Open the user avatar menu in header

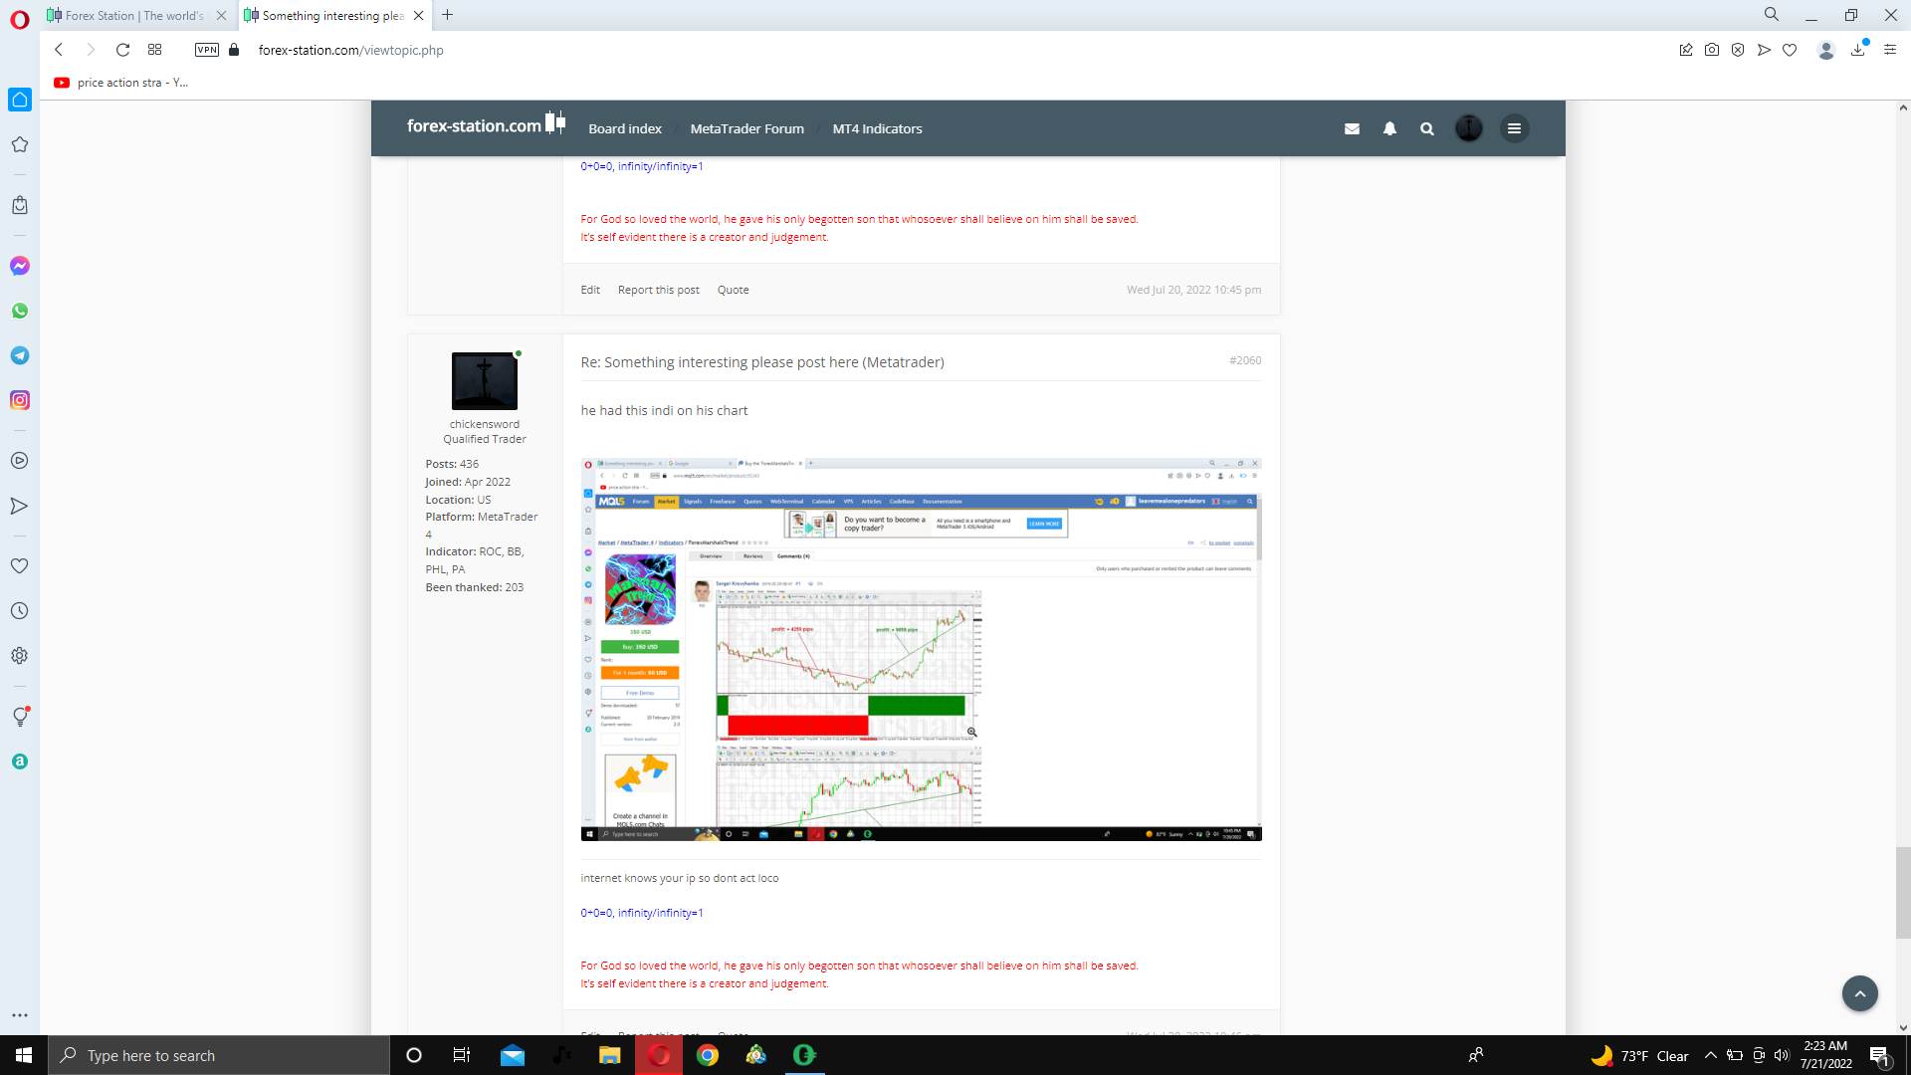1469,128
